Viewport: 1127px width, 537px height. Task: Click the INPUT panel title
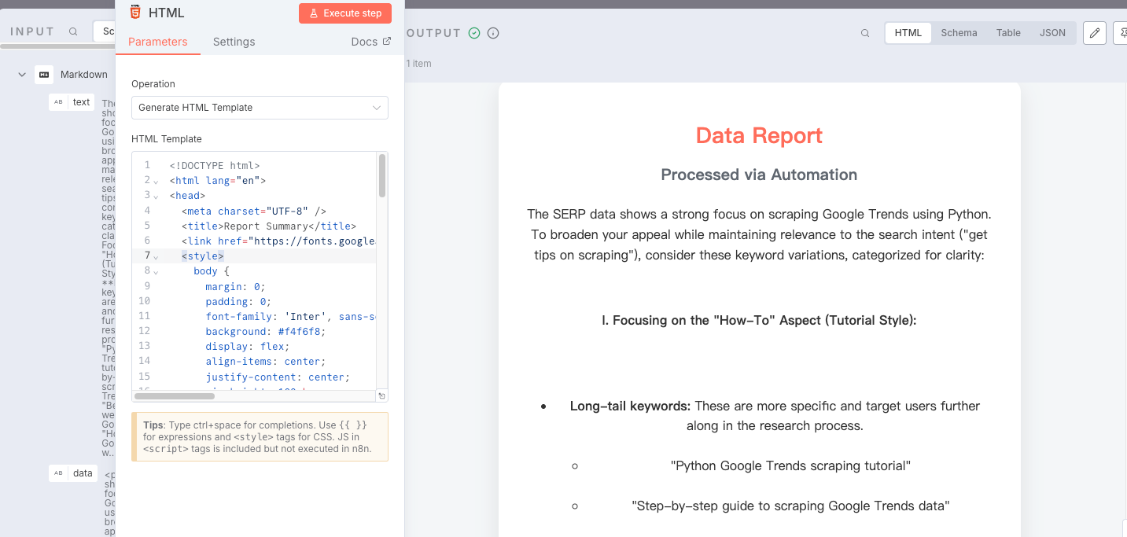tap(32, 31)
